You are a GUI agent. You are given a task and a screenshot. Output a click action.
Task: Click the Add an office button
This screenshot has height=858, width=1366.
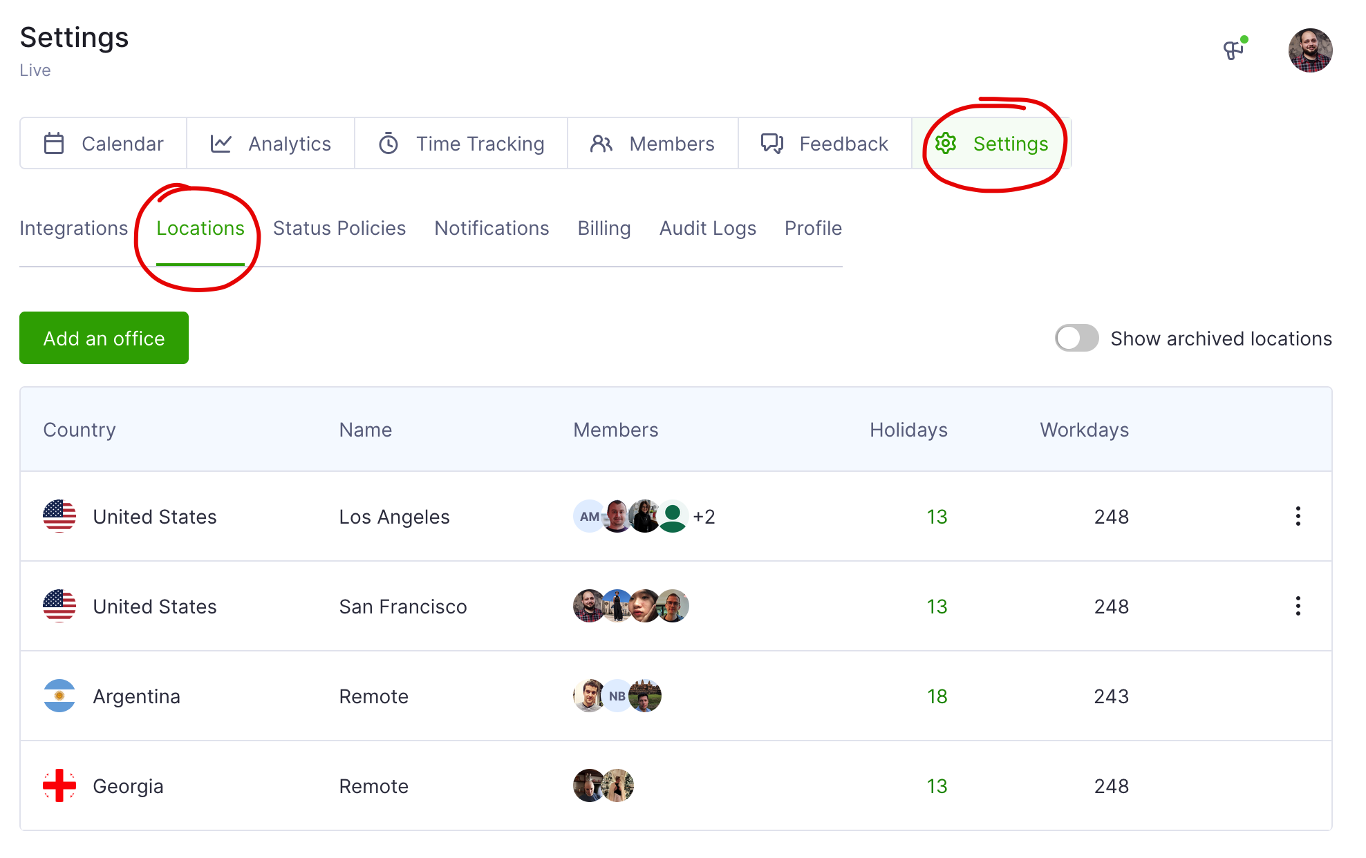[x=104, y=338]
